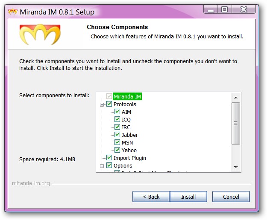Uncheck the Options checkbox
Screen dimensions: 267x220
pyautogui.click(x=109, y=165)
